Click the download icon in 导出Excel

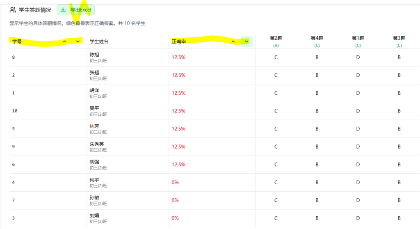click(x=63, y=10)
